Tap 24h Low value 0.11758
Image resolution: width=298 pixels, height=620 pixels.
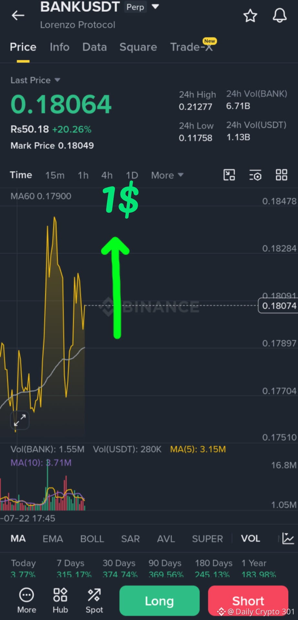click(196, 138)
